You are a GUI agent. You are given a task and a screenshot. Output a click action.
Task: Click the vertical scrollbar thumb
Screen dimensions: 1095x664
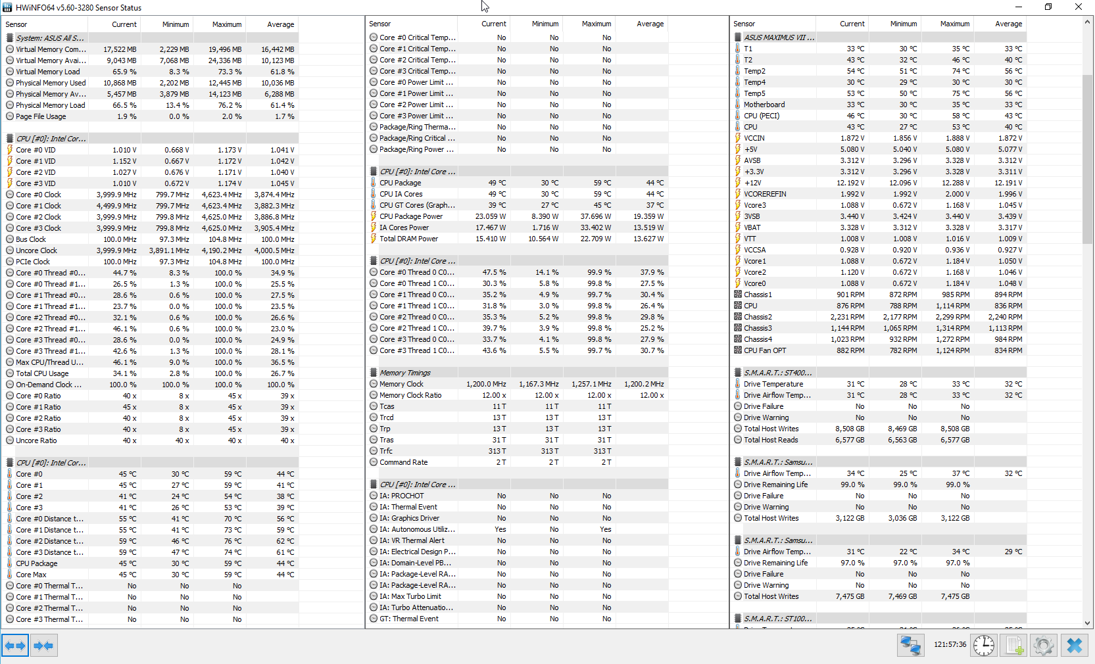(1087, 158)
